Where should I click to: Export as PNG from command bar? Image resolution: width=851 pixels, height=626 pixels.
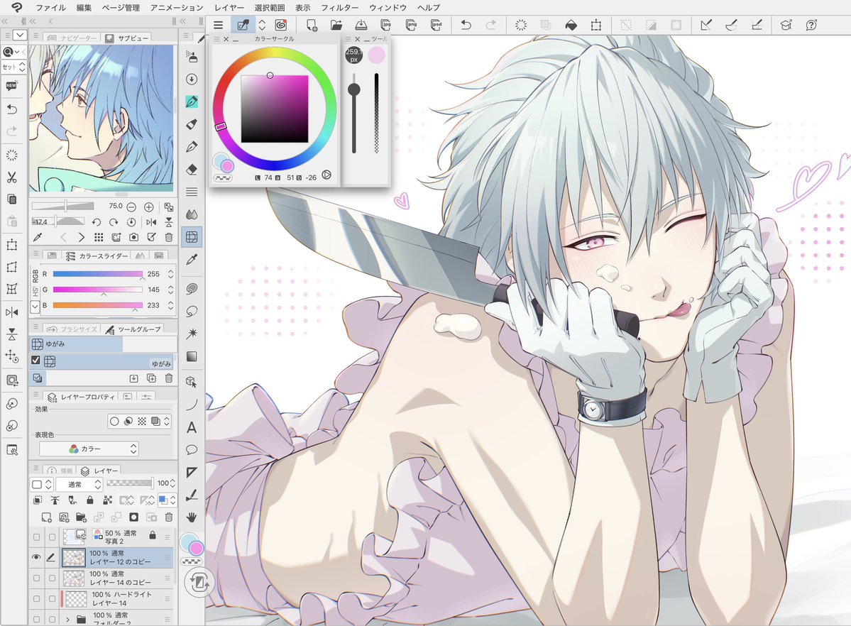tap(411, 25)
